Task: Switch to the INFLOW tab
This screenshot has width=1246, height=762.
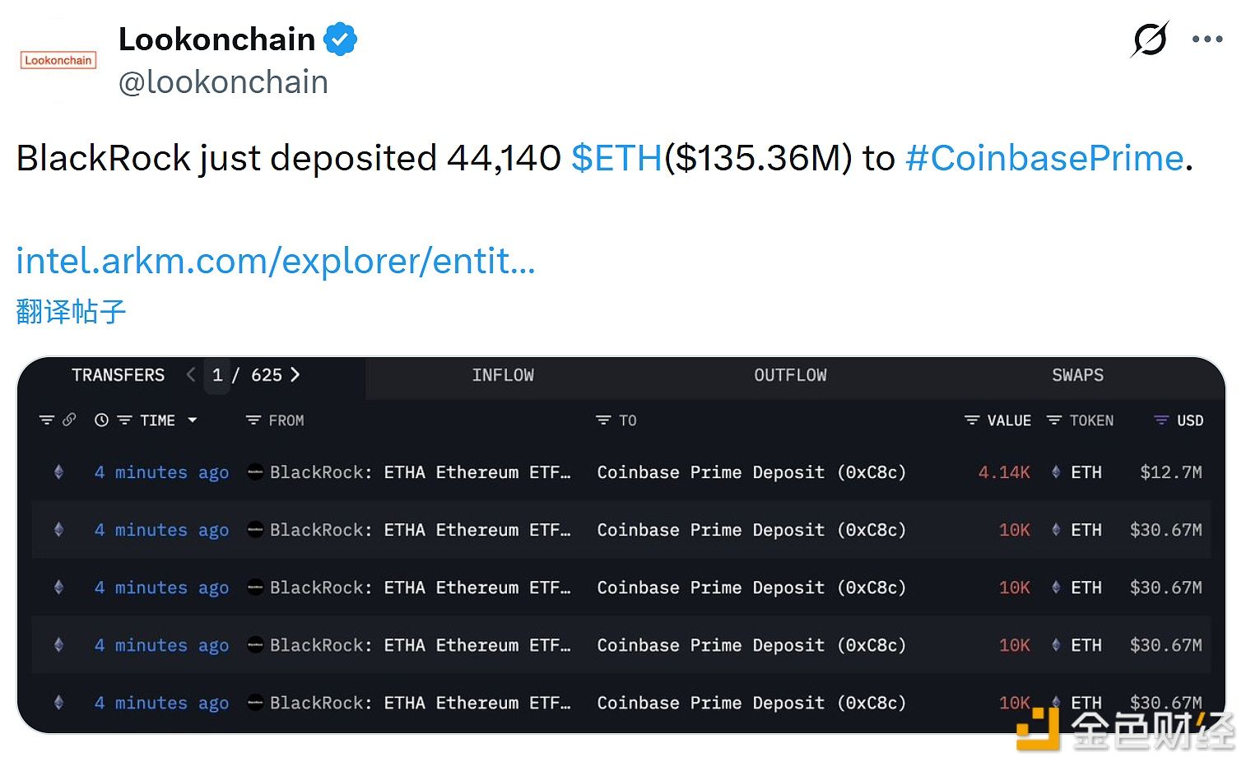Action: pos(503,375)
